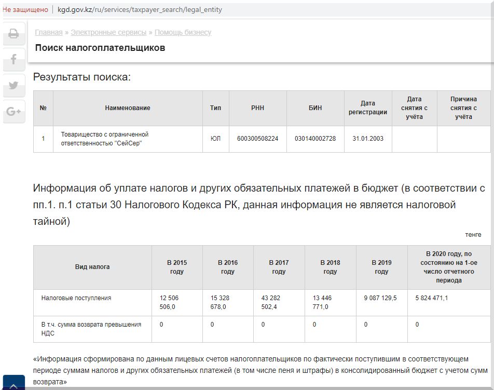Click the 'В 2015 году' column header
Viewport: 494px width, 390px height.
[x=177, y=267]
